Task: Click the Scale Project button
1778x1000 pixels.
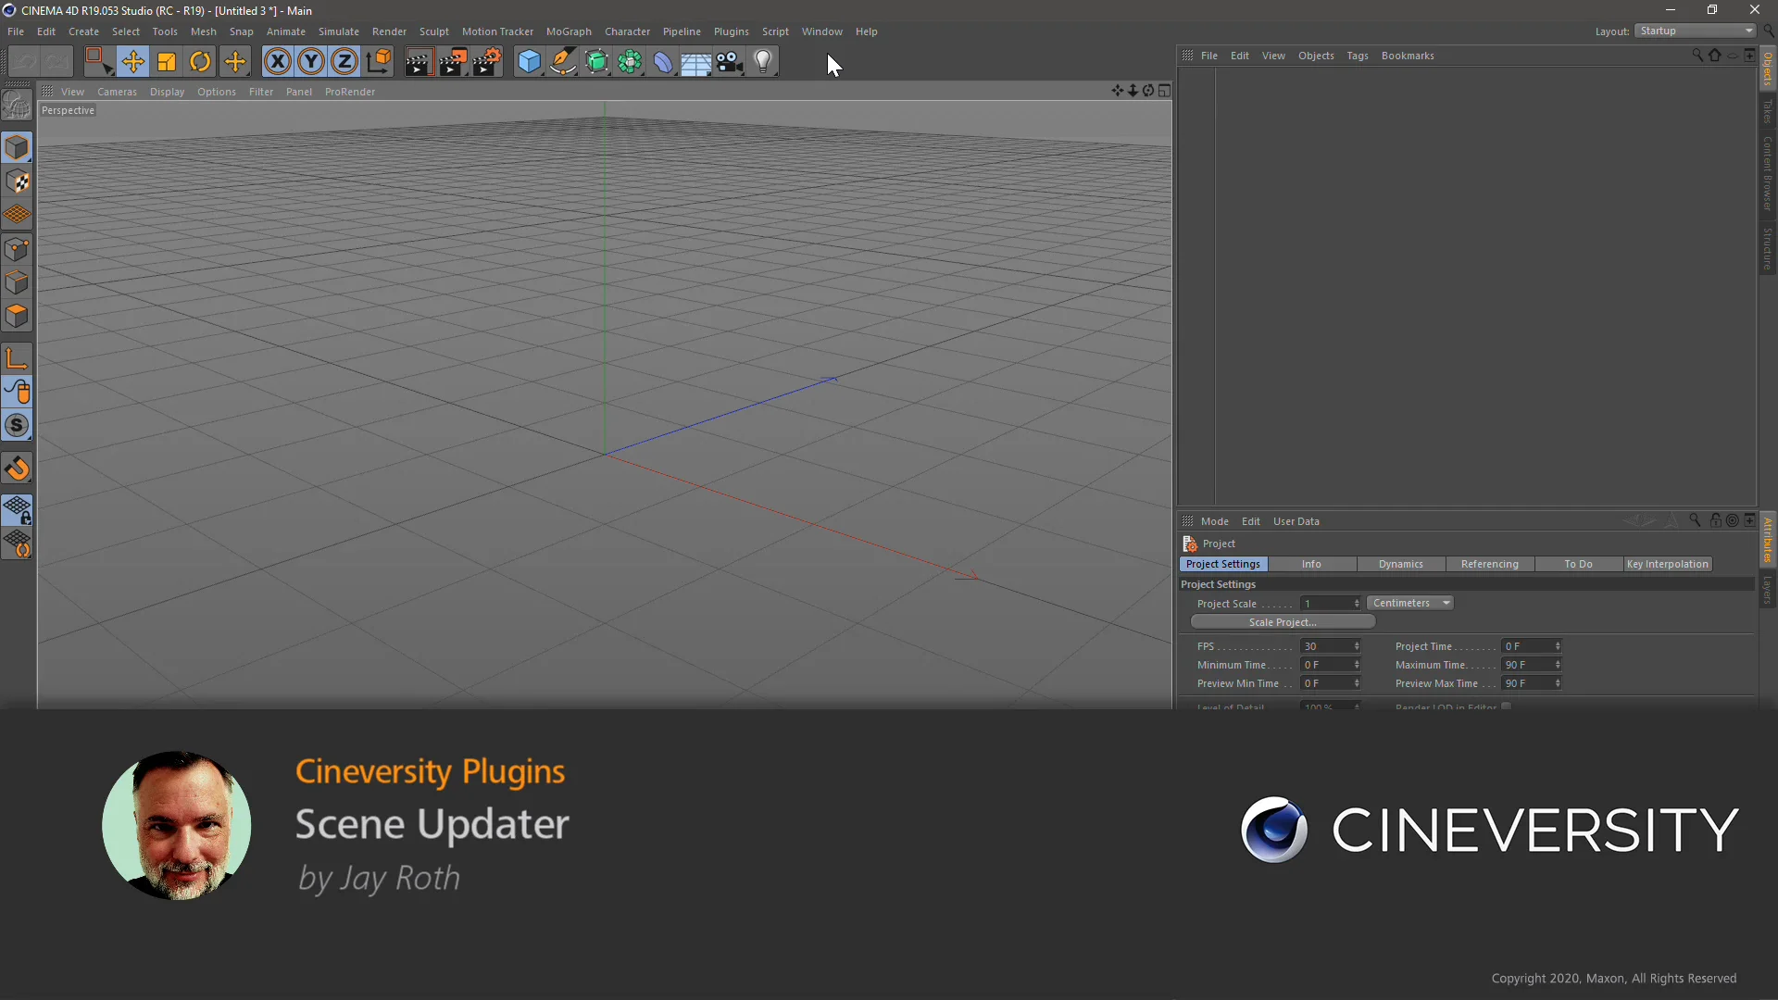Action: (1282, 622)
